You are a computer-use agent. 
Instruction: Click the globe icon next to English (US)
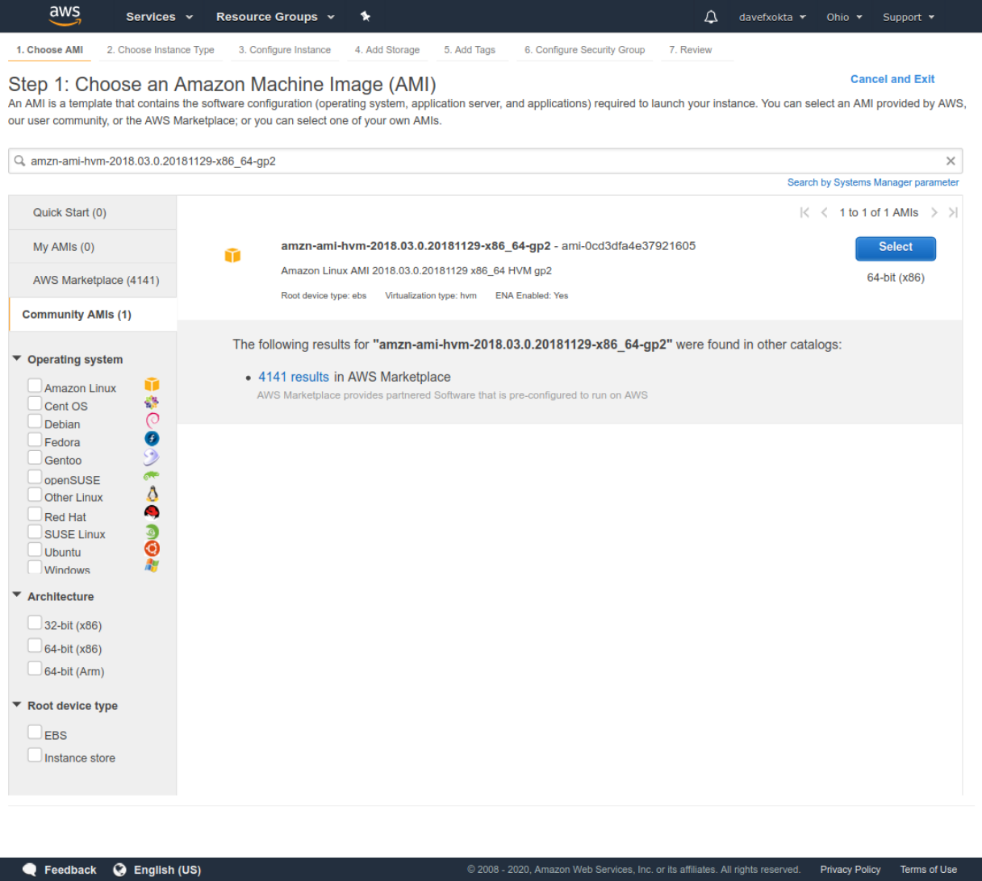click(120, 870)
